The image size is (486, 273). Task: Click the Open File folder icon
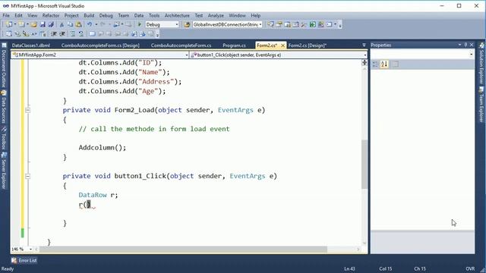[34, 24]
